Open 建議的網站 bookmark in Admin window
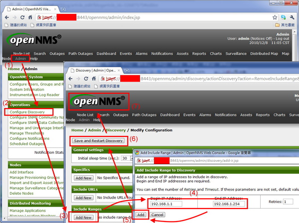The height and width of the screenshot is (223, 299). tap(16, 25)
